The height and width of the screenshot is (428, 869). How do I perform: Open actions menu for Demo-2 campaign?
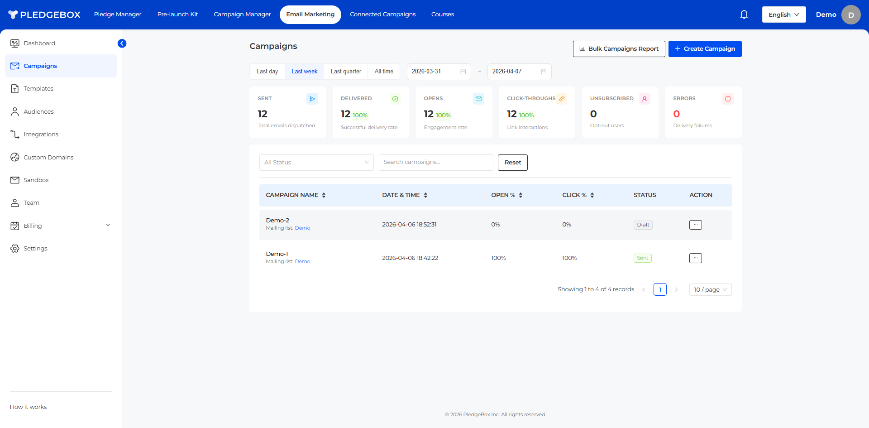pos(695,225)
